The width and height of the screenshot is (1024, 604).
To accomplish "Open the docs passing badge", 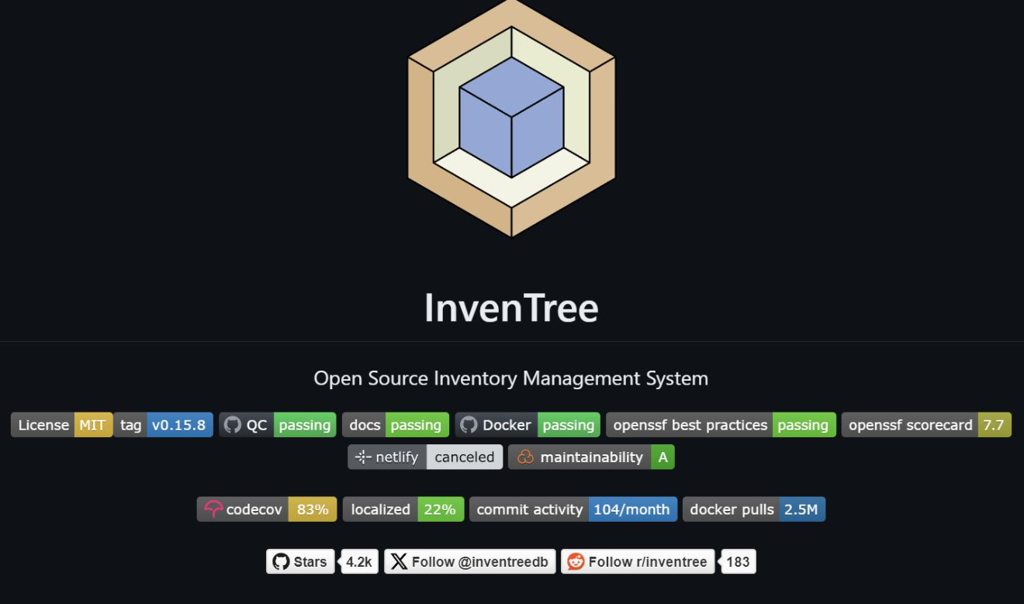I will [x=396, y=425].
